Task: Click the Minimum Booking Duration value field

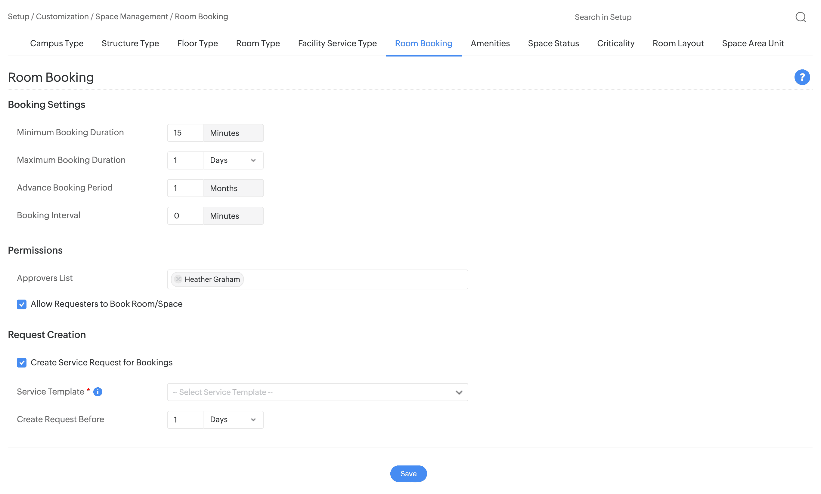Action: pyautogui.click(x=185, y=133)
